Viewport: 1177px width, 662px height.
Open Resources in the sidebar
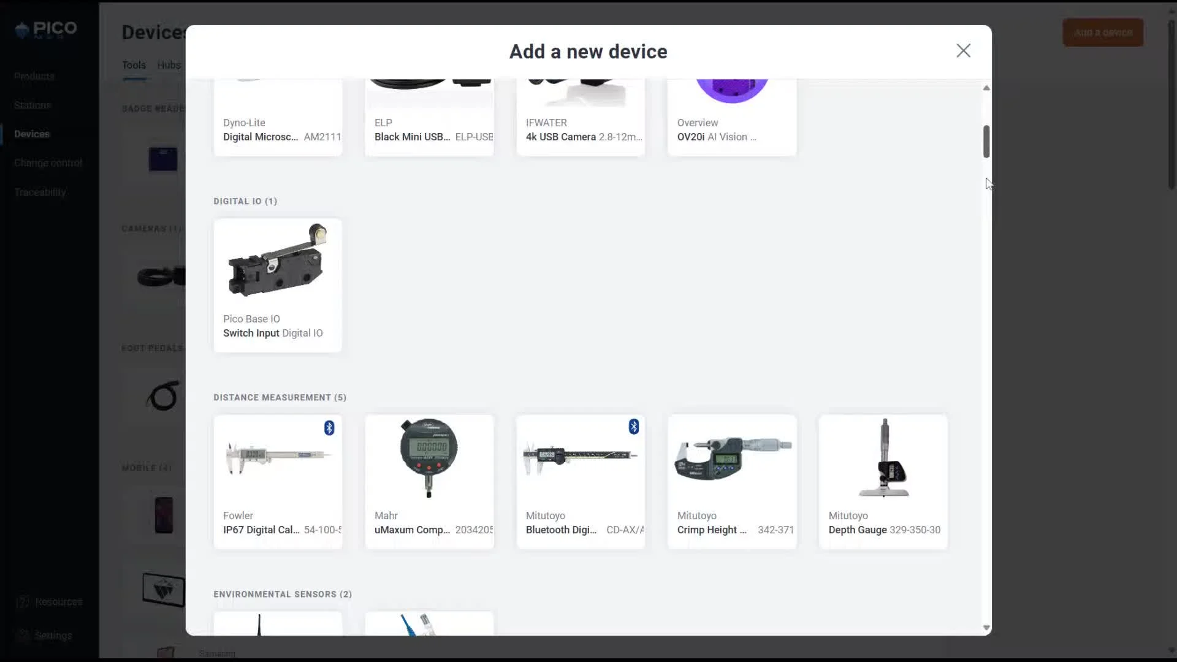tap(59, 602)
